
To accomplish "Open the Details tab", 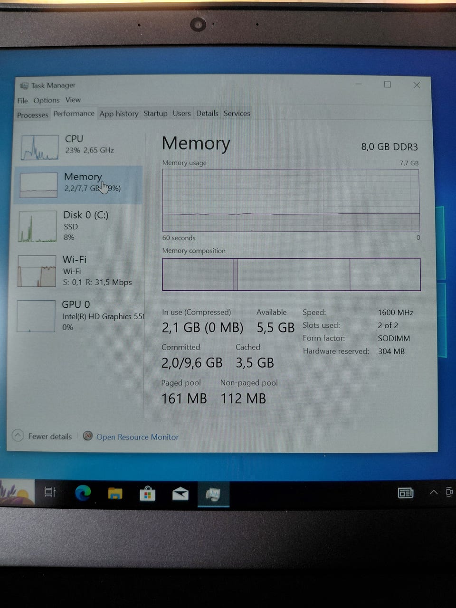I will (207, 114).
